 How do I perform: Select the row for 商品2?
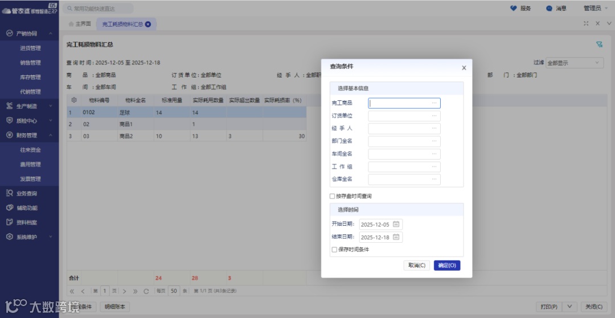point(187,136)
